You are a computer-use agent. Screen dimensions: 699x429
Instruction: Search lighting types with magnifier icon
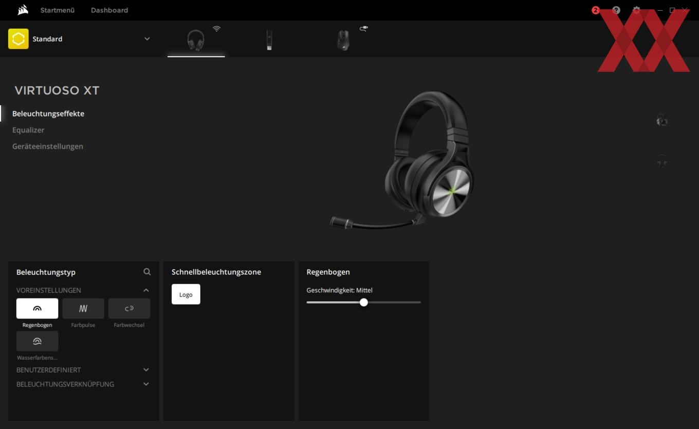(x=147, y=272)
